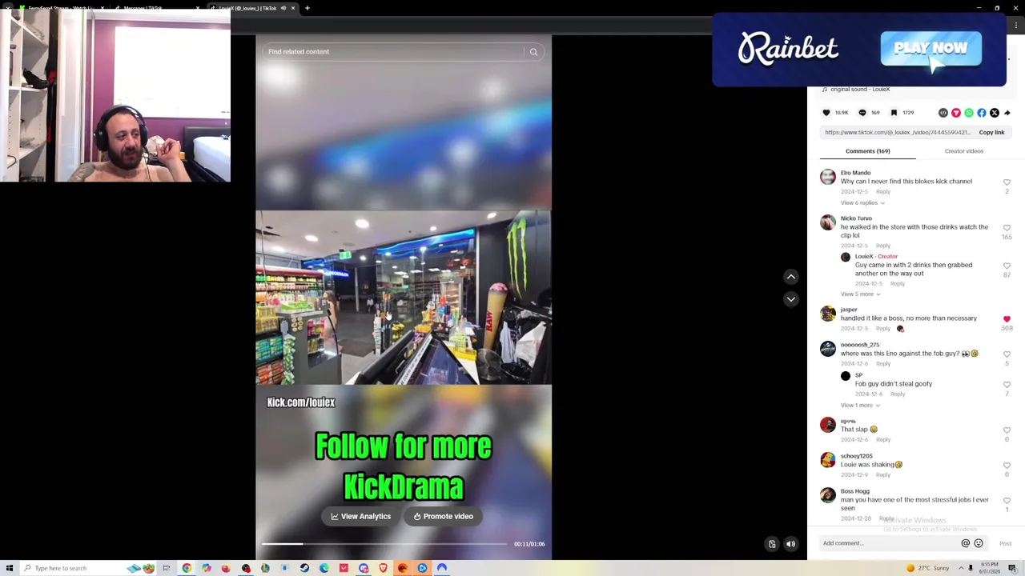Like SP's reply comment
The height and width of the screenshot is (576, 1025).
click(x=1007, y=385)
